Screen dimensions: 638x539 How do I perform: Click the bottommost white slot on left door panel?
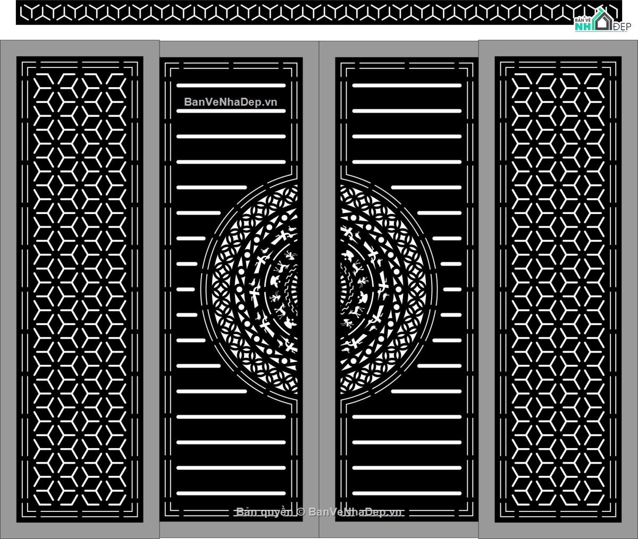[x=231, y=493]
